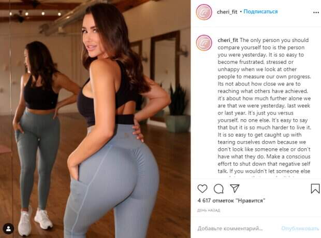Image resolution: width=321 pixels, height=238 pixels.
Task: View the 4 617 likes list
Action: click(x=231, y=201)
